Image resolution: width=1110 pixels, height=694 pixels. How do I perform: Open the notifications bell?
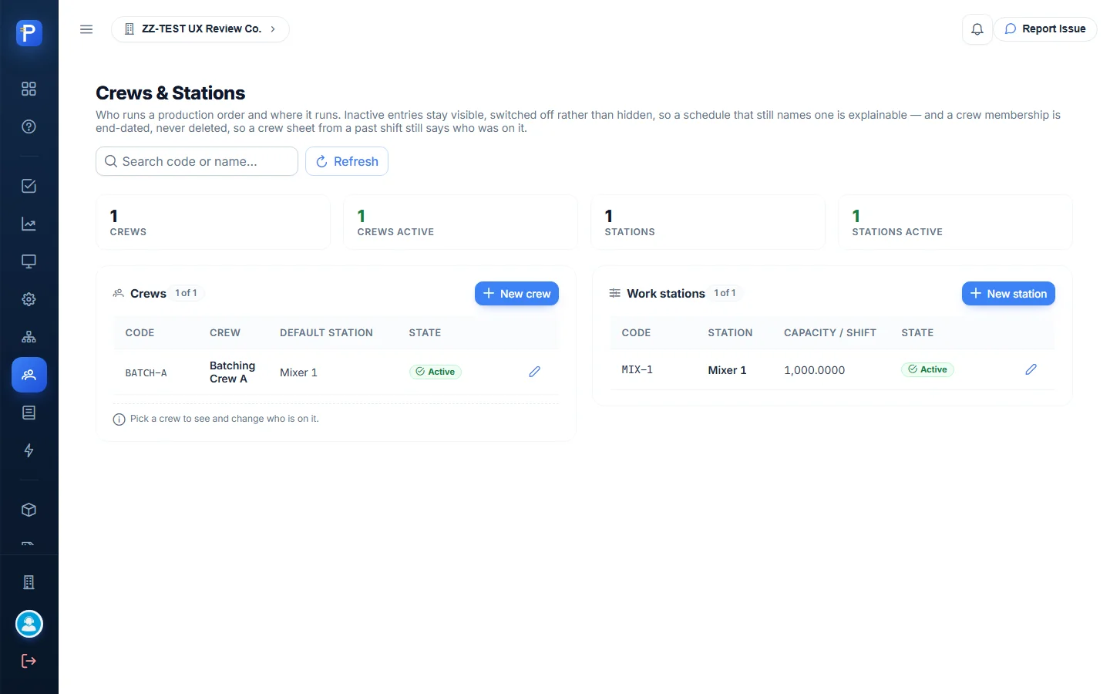[977, 29]
